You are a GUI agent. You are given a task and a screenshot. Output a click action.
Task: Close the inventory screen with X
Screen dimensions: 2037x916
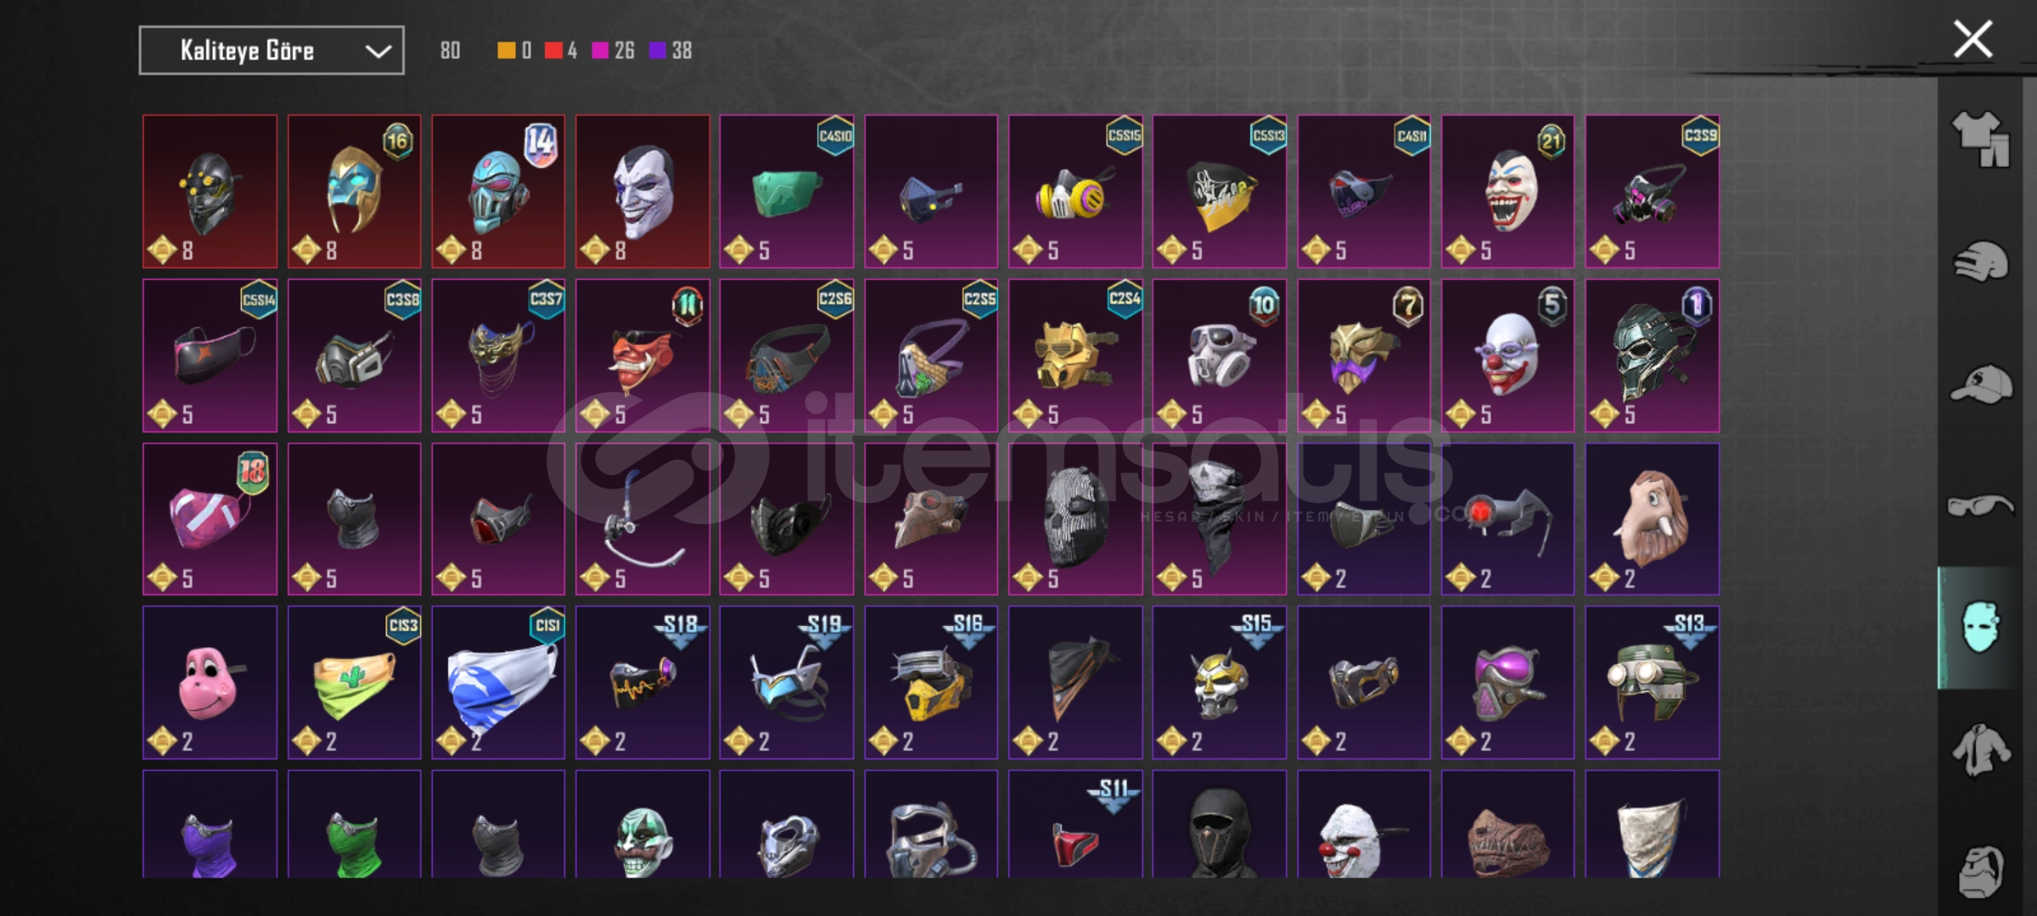pyautogui.click(x=1972, y=40)
